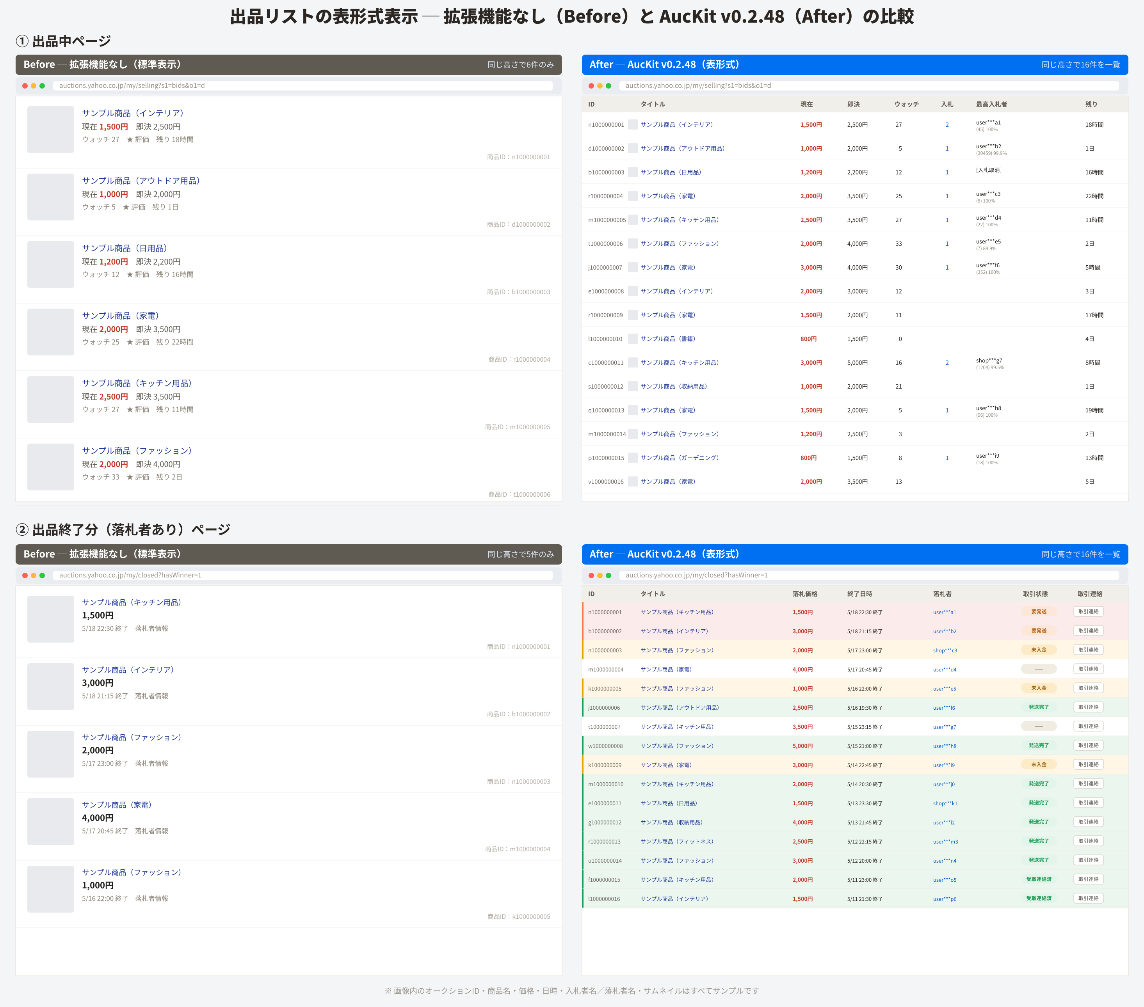Click the 落札者 column header

[x=943, y=594]
